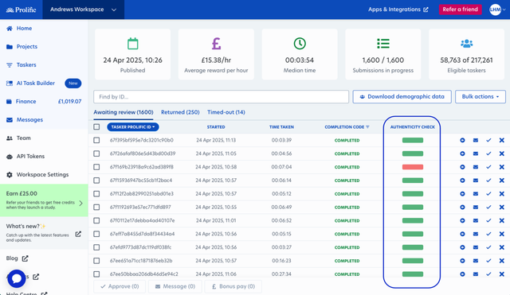This screenshot has width=510, height=295.
Task: Approve the 00:03:27 submission with the checkmark
Action: 488,247
